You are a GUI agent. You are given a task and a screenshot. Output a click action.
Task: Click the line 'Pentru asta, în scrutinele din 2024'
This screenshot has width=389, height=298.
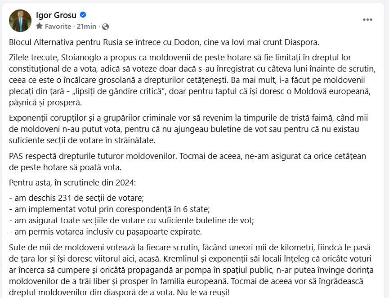pos(72,183)
